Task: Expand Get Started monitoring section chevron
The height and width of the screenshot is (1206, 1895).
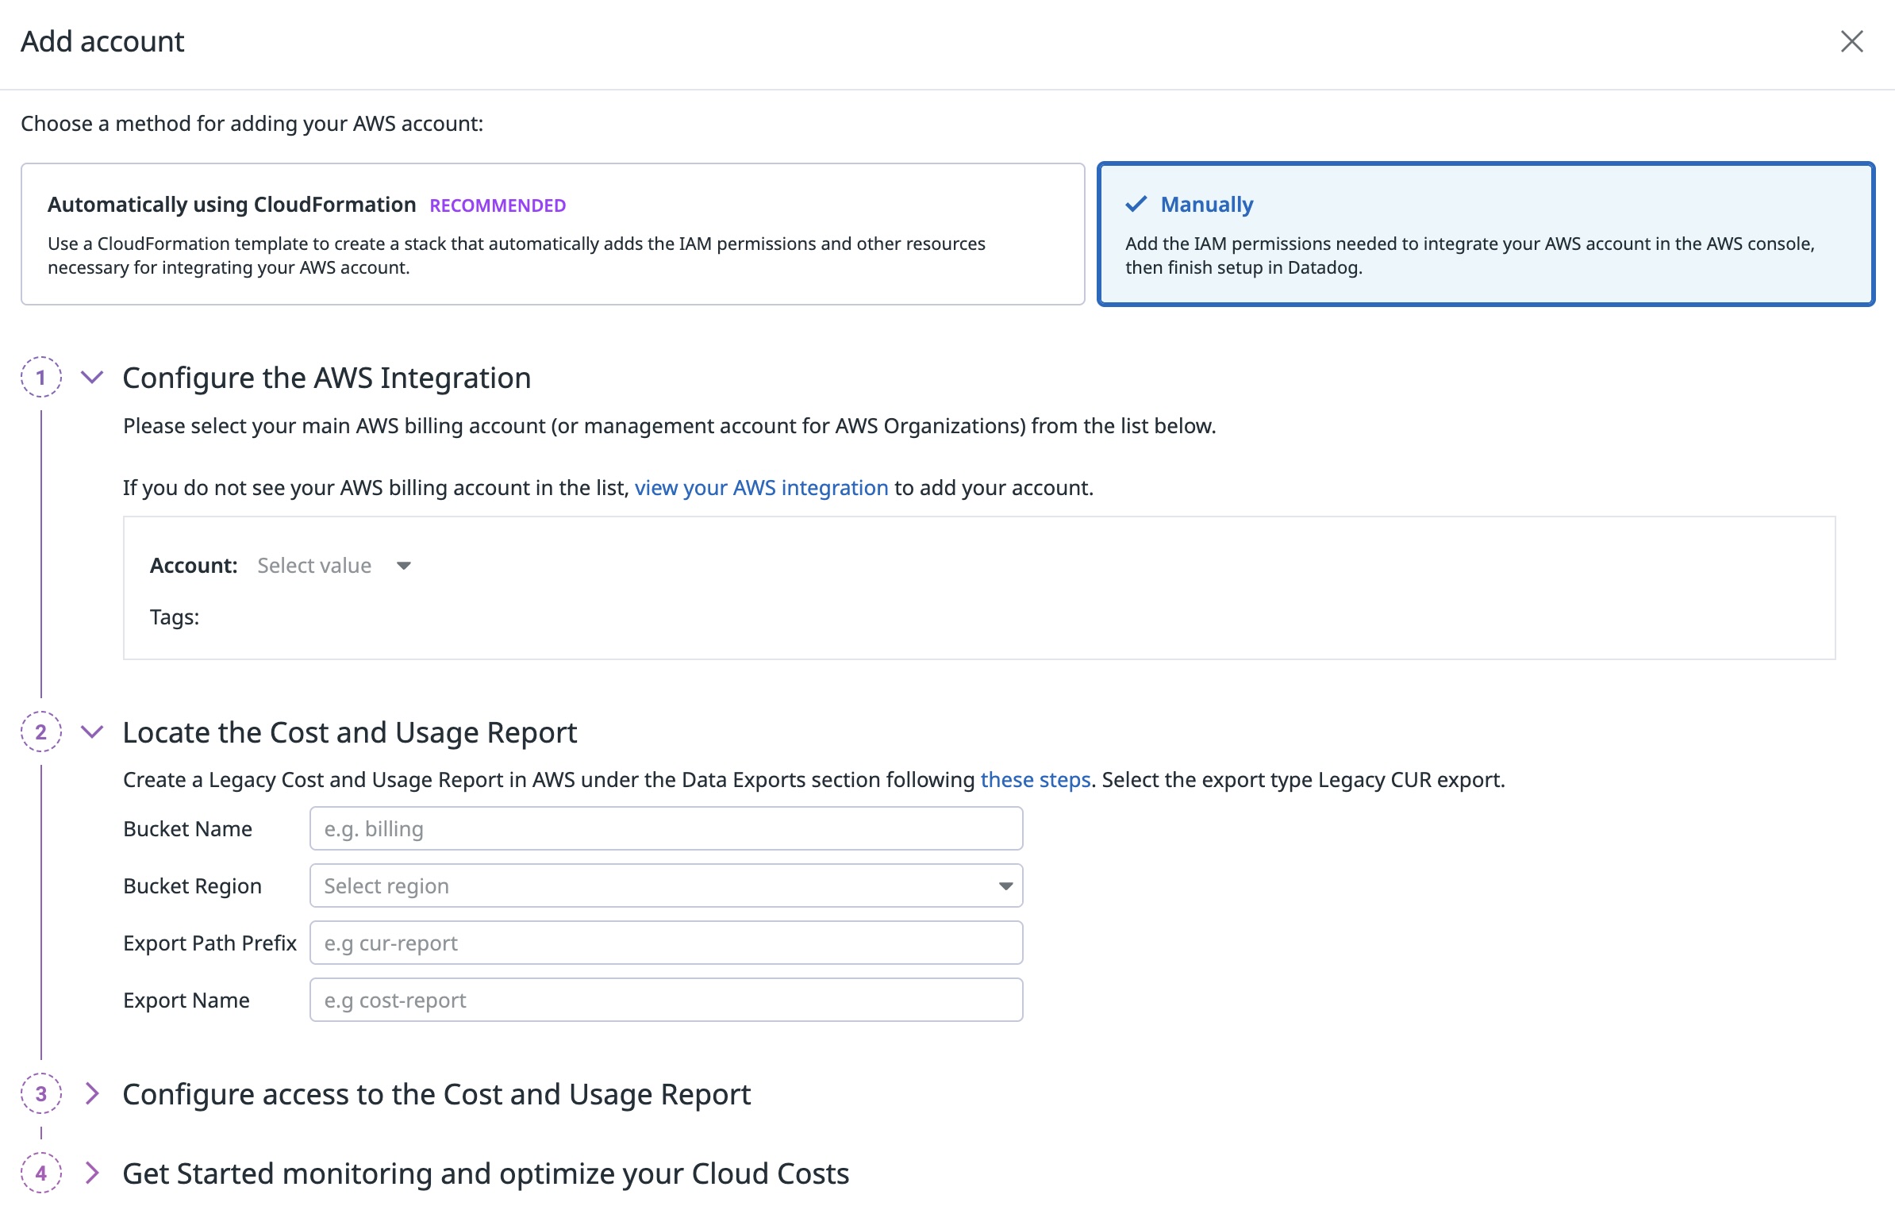Action: point(93,1173)
